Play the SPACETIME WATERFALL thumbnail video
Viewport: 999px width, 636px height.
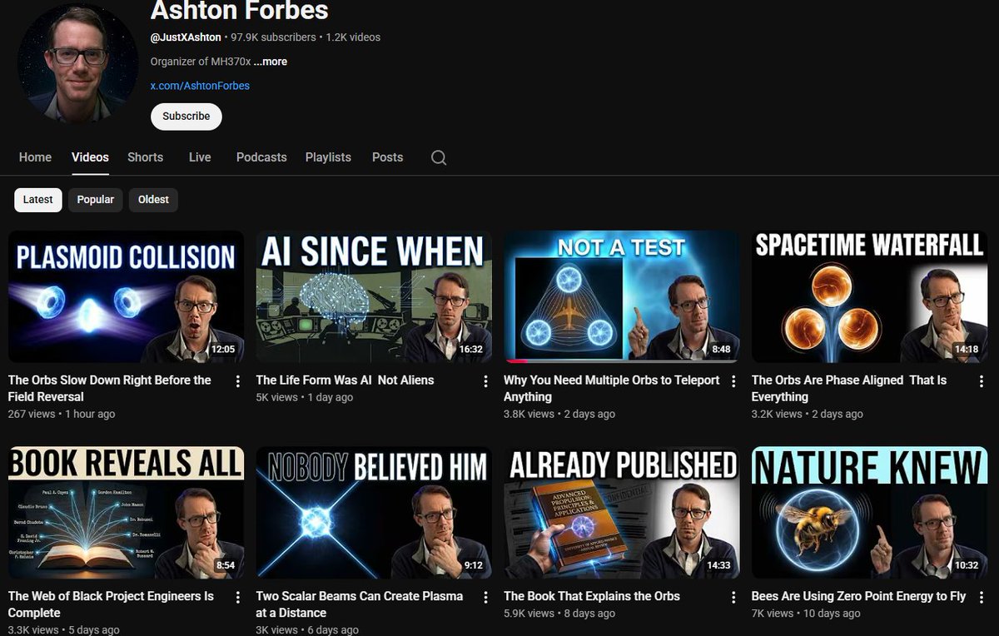[870, 297]
